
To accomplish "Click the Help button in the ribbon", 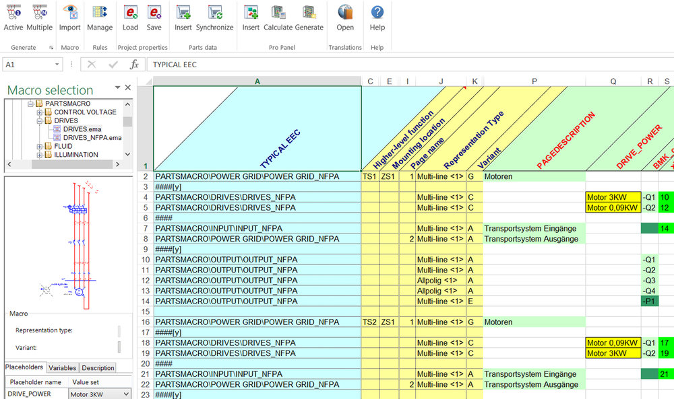I will pos(377,19).
